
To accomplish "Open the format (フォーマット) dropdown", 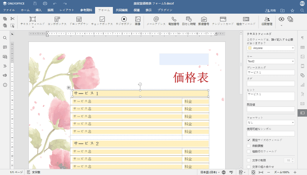I will pos(271,123).
